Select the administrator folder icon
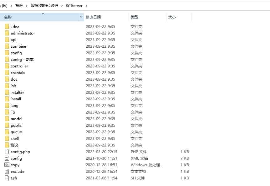The width and height of the screenshot is (270, 186). 7,33
